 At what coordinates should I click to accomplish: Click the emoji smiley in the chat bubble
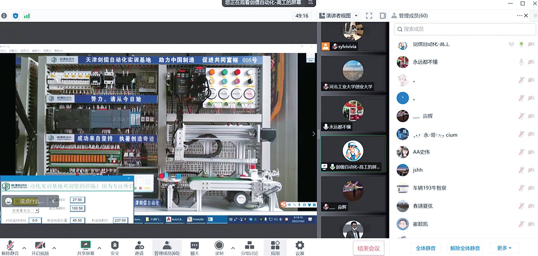point(9,201)
